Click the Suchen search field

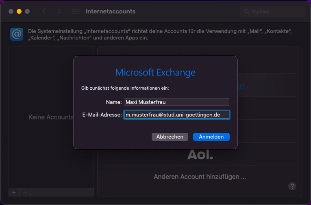click(x=273, y=11)
